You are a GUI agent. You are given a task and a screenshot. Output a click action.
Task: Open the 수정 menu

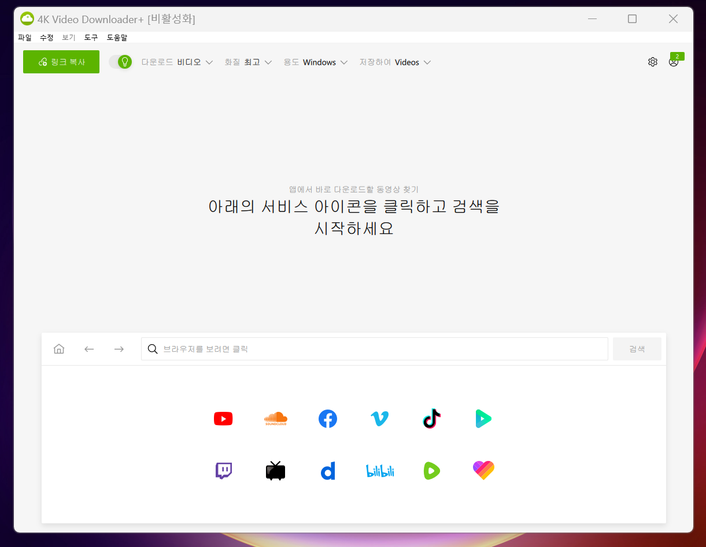(x=47, y=38)
